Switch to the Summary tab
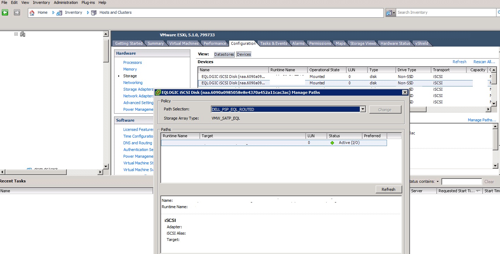 point(155,43)
